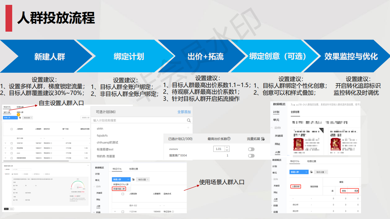This screenshot has height=219, width=390.
Task: Open 关键词 in sidebar beside 全部创意 tab
Action: point(279,136)
